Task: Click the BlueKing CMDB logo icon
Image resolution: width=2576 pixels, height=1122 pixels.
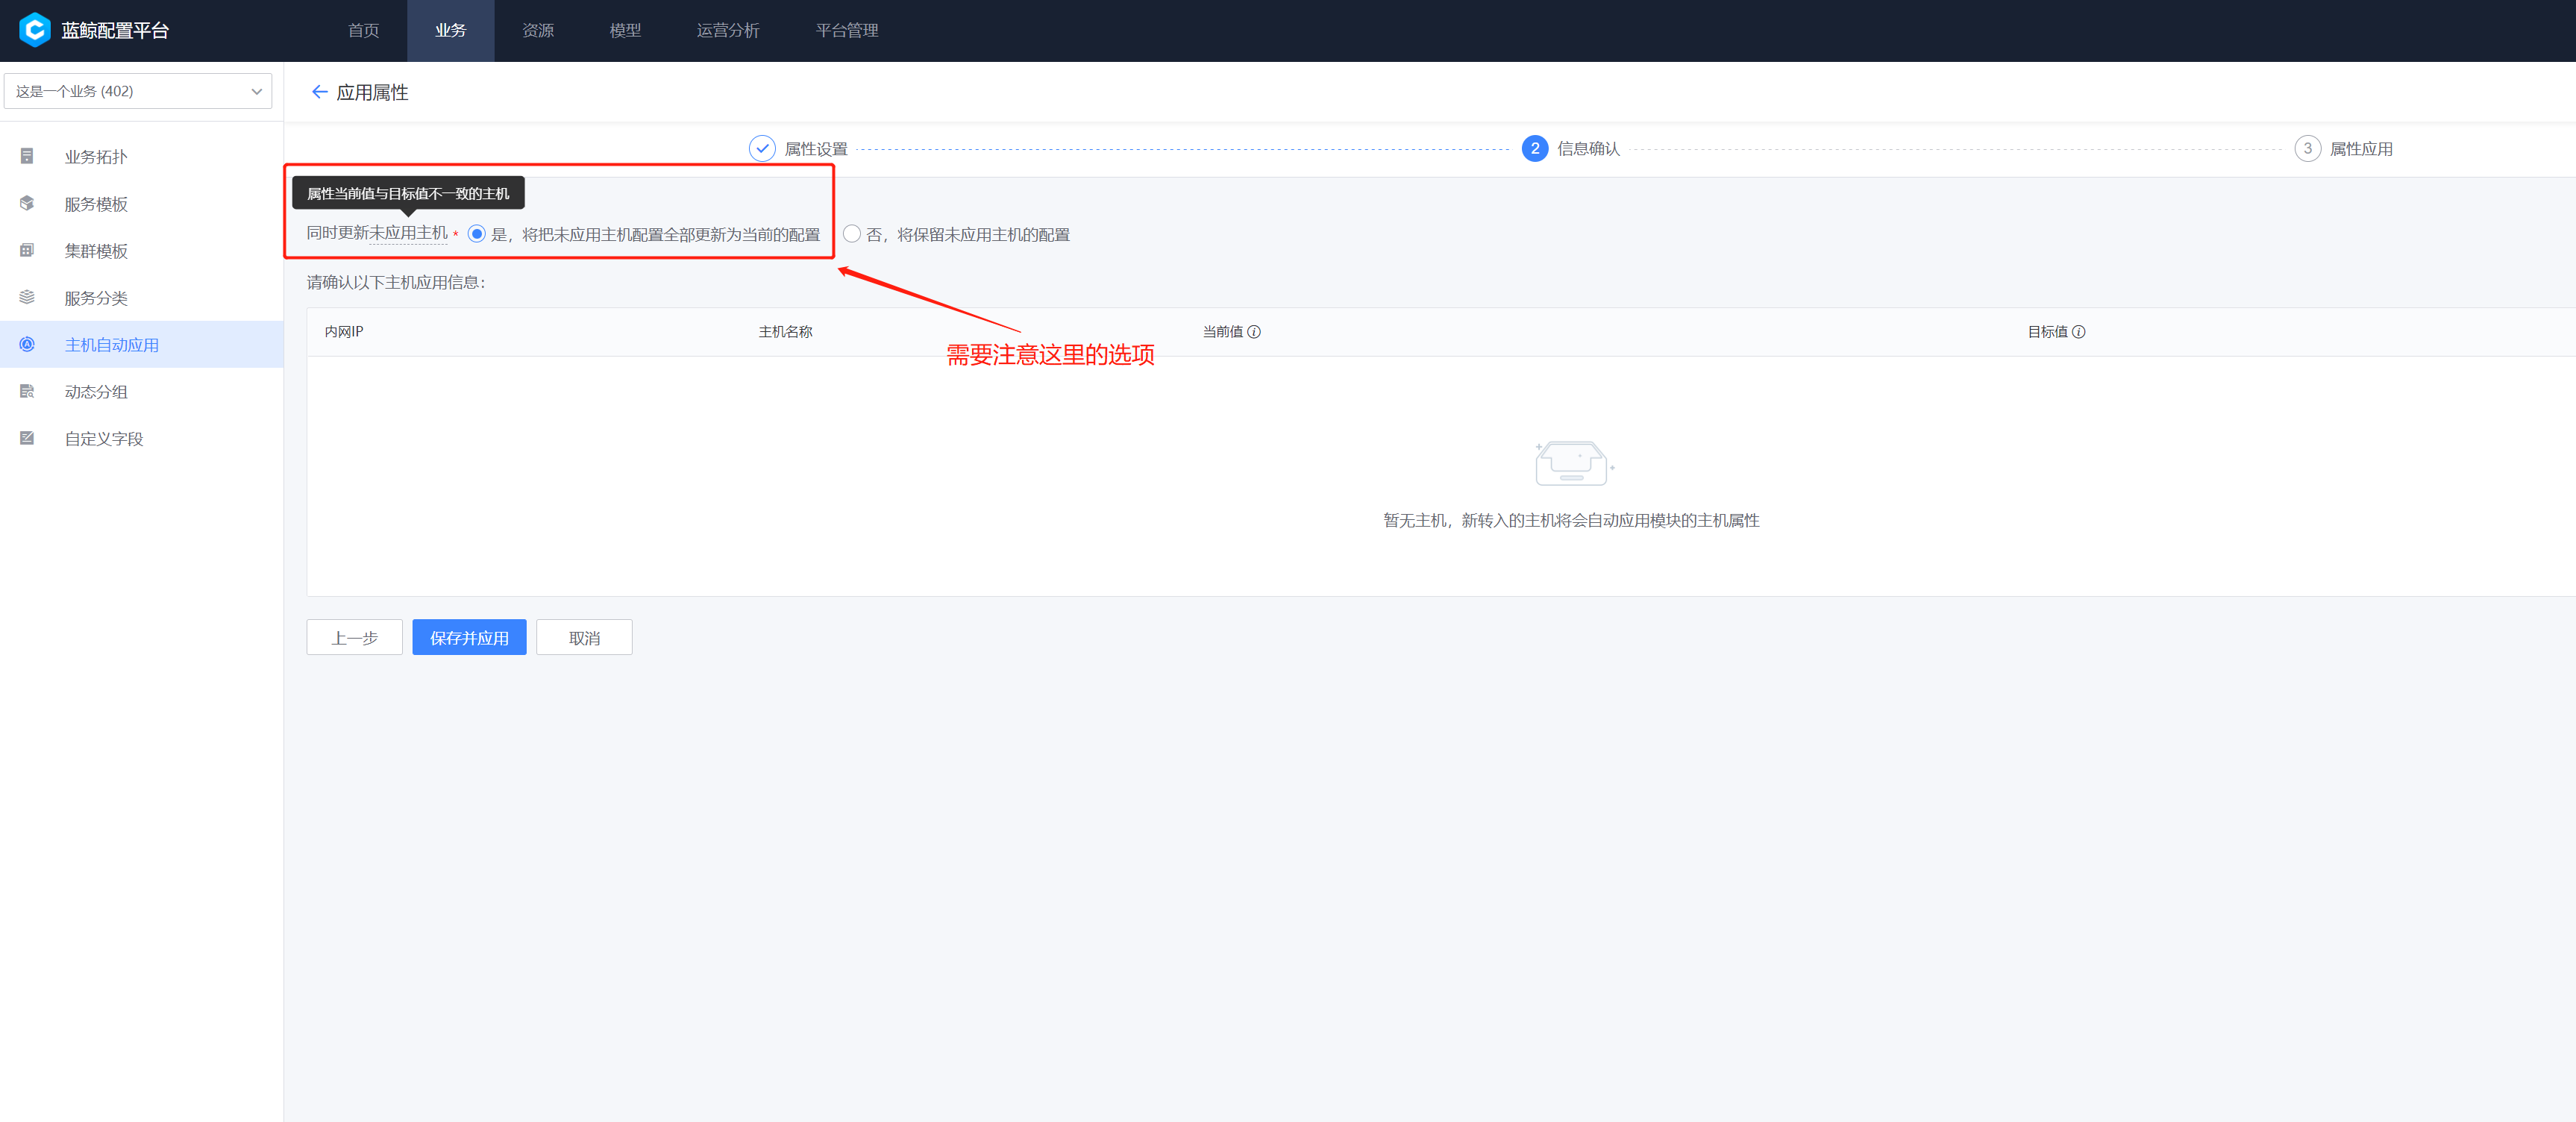Action: 34,30
